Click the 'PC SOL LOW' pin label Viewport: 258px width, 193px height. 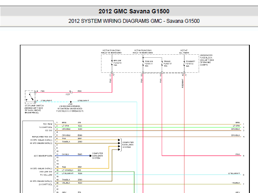point(46,175)
